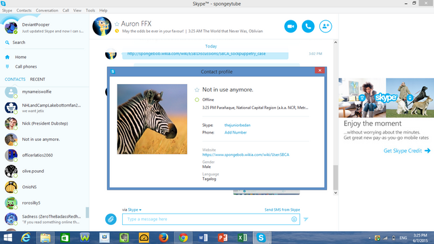This screenshot has height=244, width=434.
Task: Toggle favorite star in Contact profile
Action: pyautogui.click(x=197, y=89)
